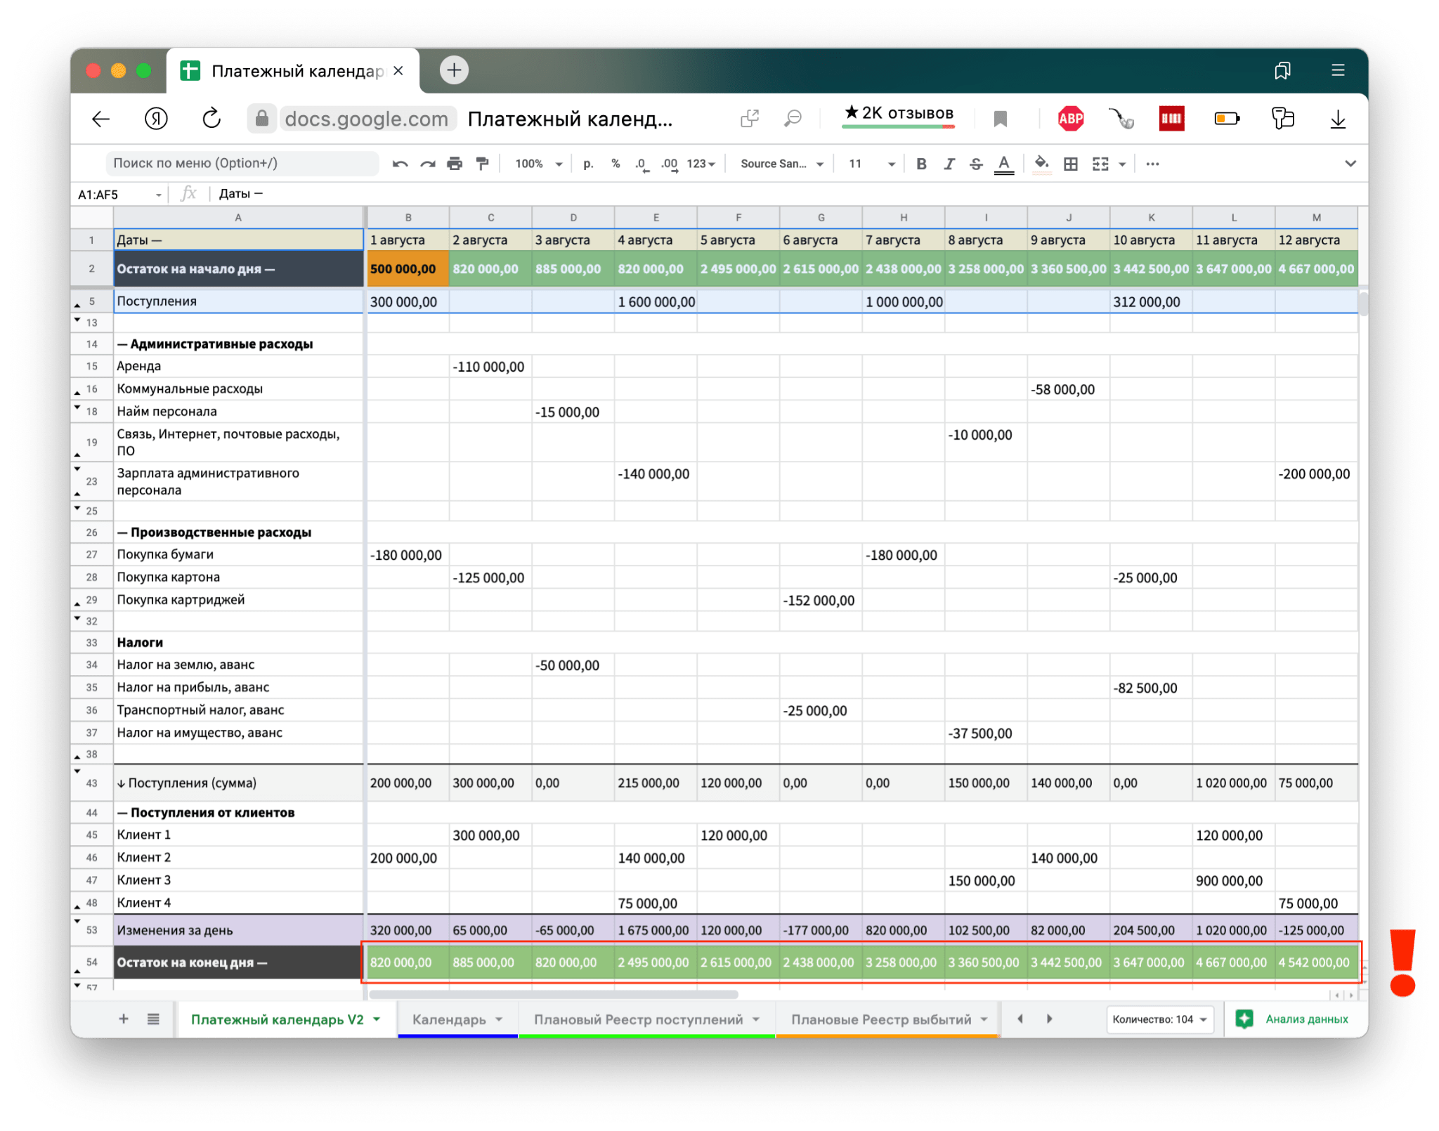Click the merge cells icon
The image size is (1439, 1131).
(x=1100, y=164)
